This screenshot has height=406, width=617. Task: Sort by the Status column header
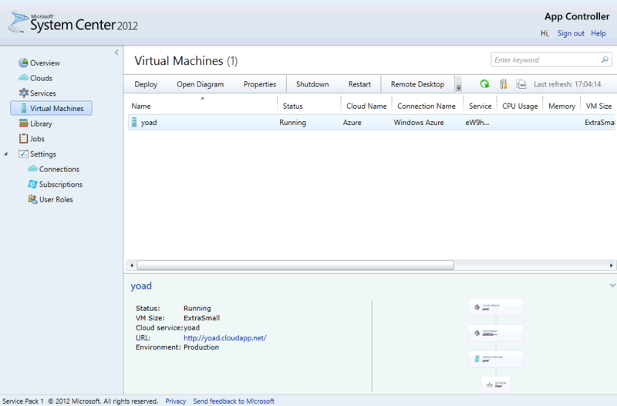pyautogui.click(x=293, y=106)
